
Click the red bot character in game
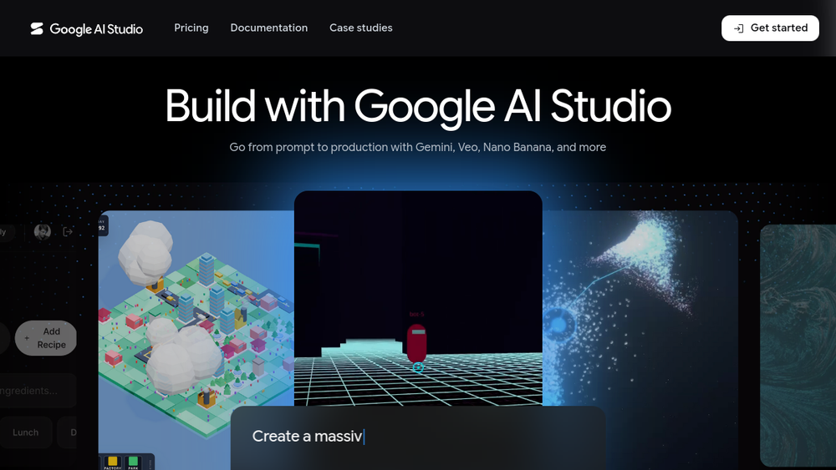click(417, 344)
